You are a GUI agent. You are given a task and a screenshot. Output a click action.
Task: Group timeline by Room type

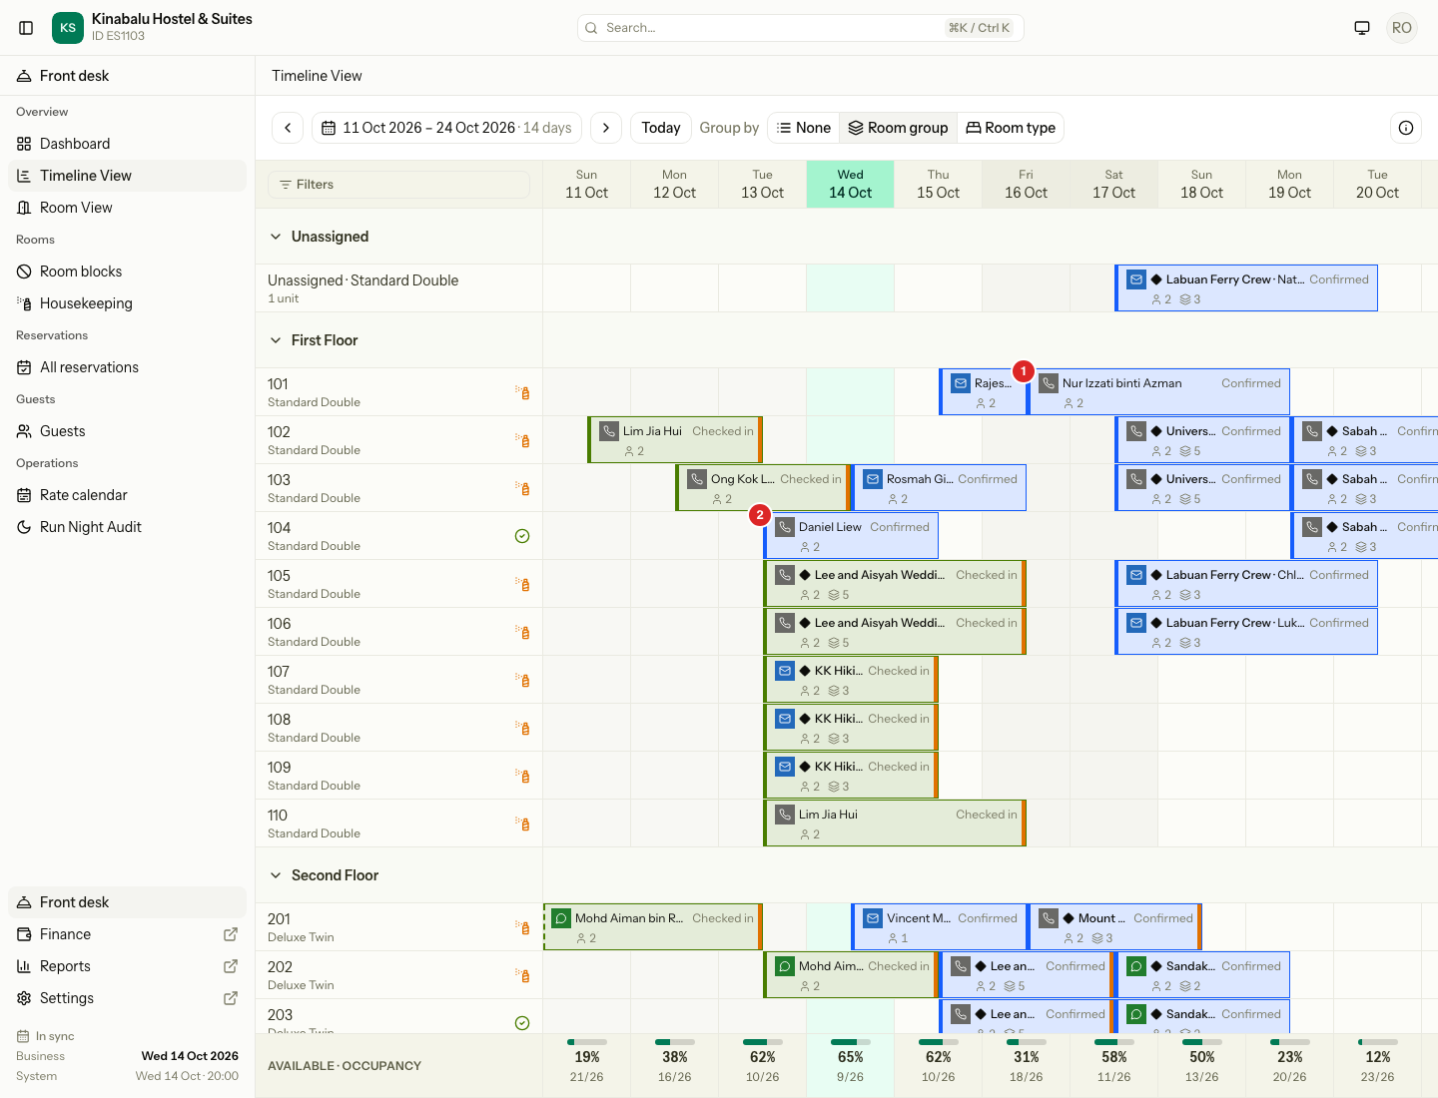click(1011, 128)
